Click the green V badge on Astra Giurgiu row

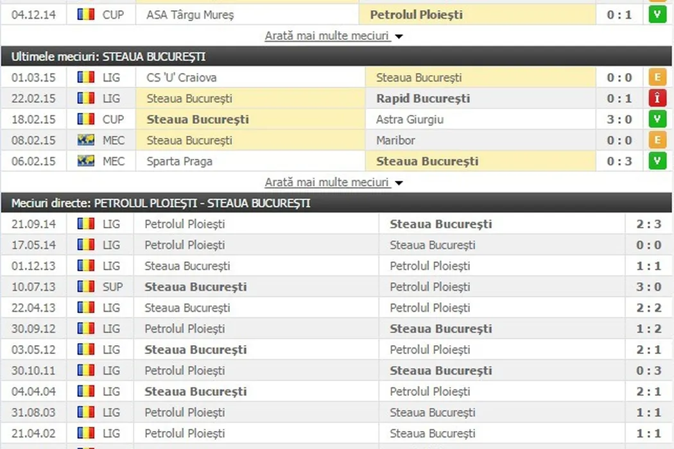[657, 119]
